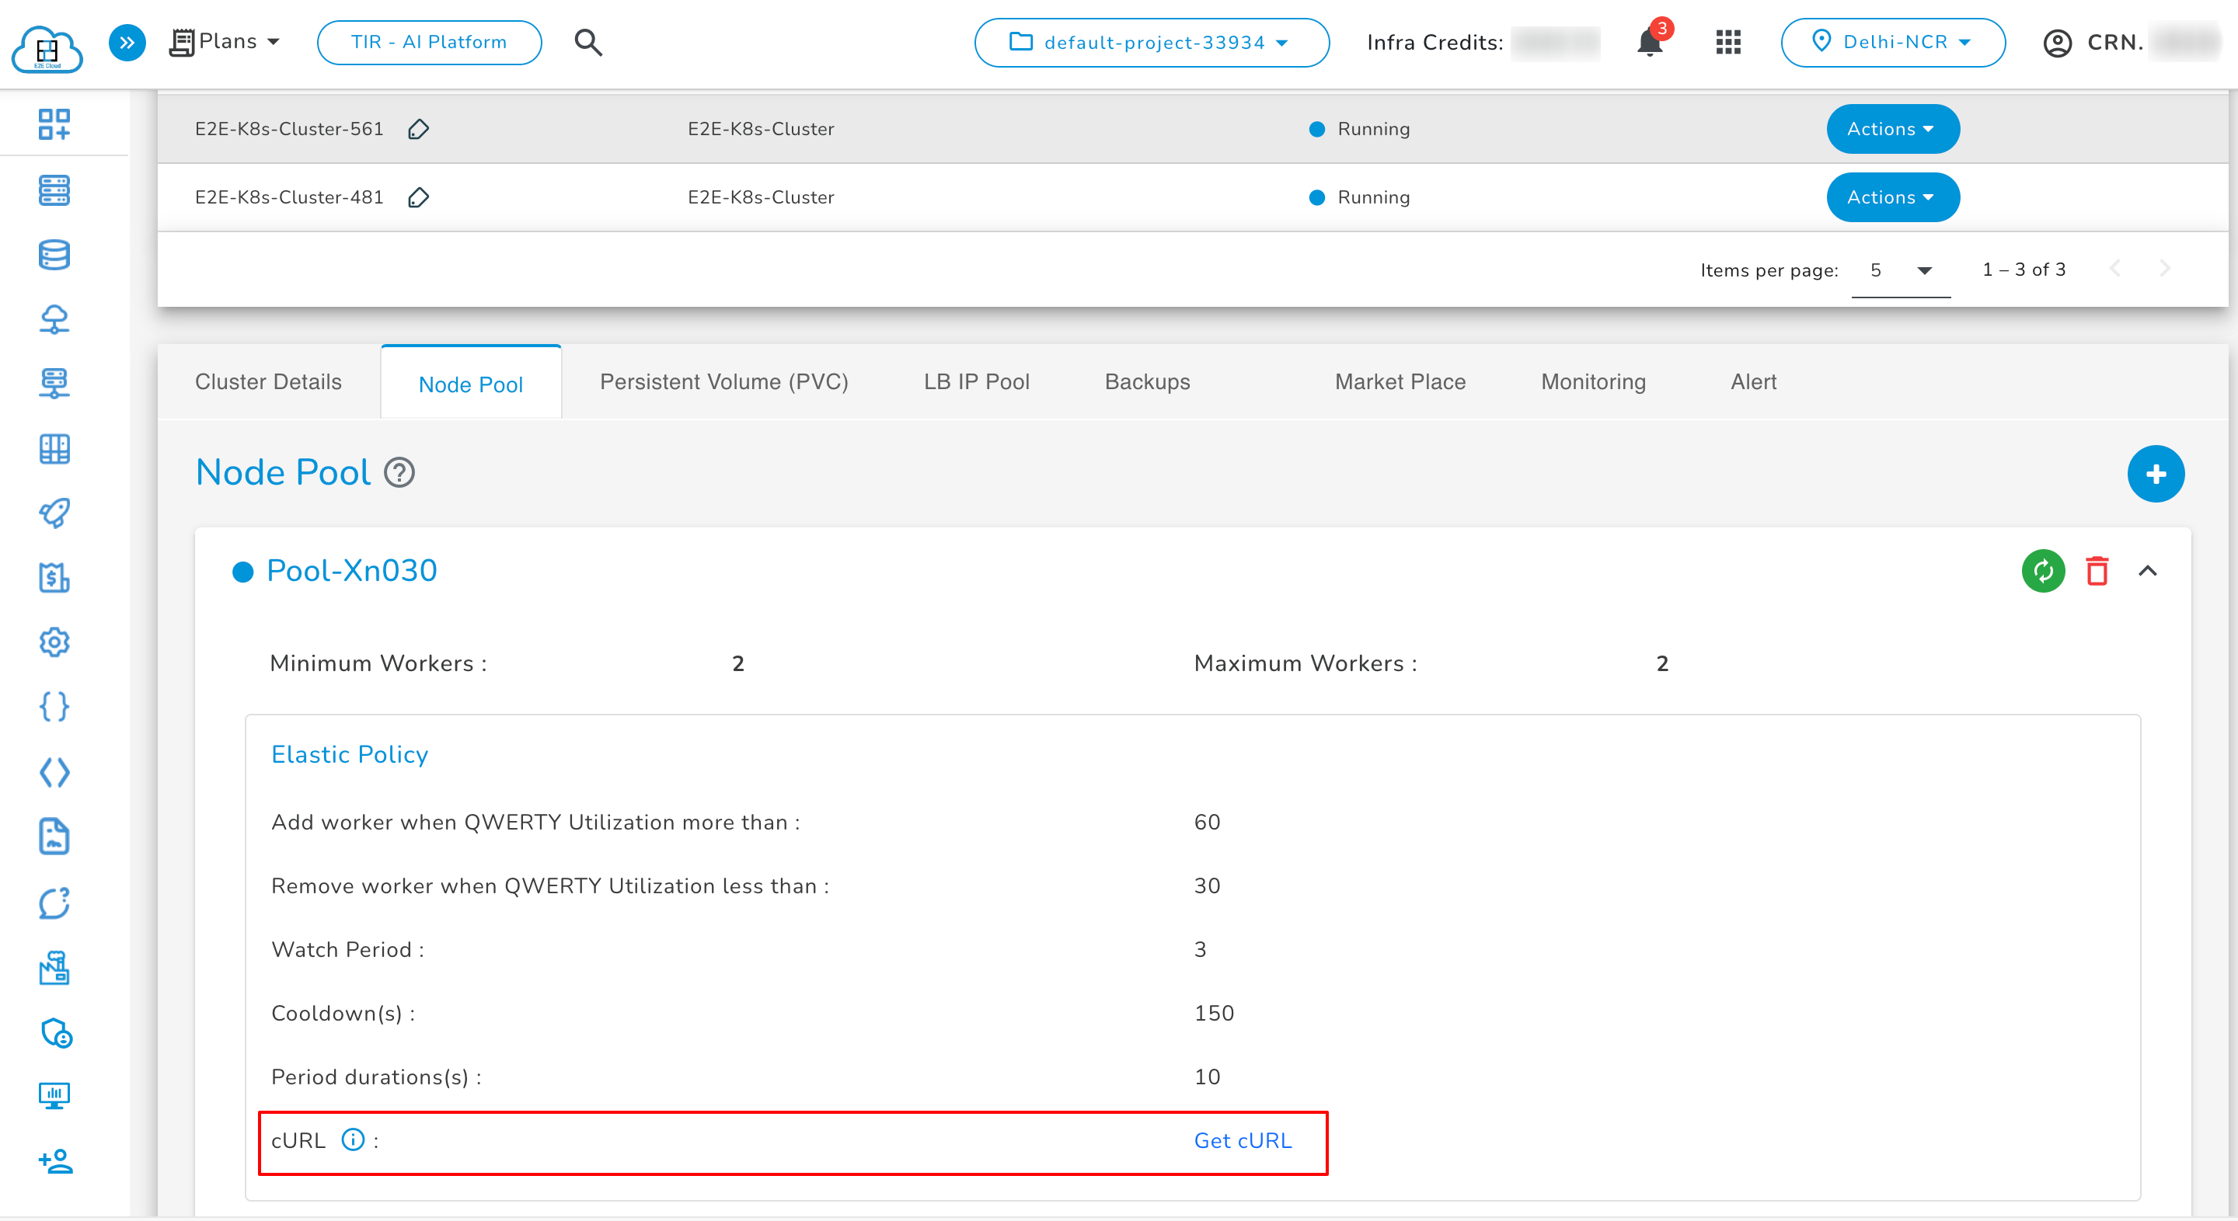Expand the Delhi-NCR region selector
2238x1221 pixels.
point(1892,43)
